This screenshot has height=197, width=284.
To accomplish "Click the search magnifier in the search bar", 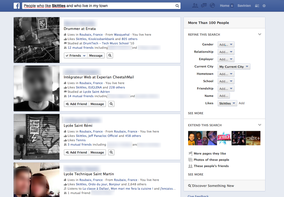I will tap(177, 6).
